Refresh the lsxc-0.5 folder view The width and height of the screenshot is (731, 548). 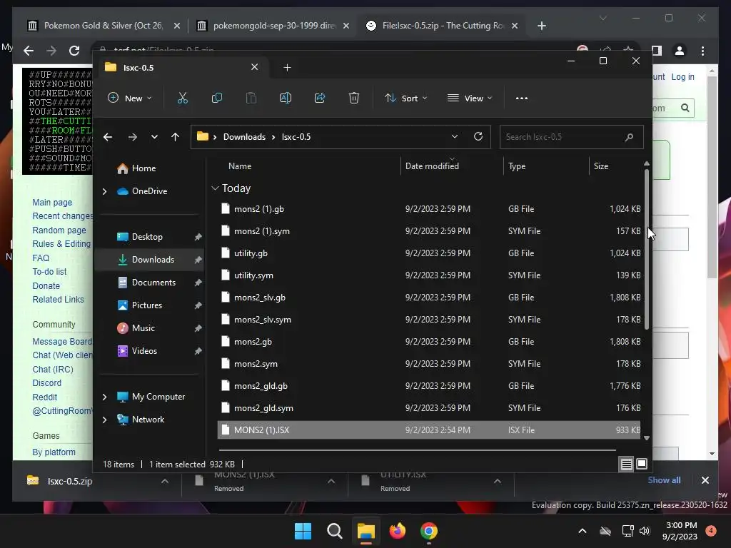tap(478, 136)
